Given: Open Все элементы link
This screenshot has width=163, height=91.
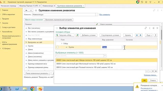Looking at the screenshot, I should (105, 15).
